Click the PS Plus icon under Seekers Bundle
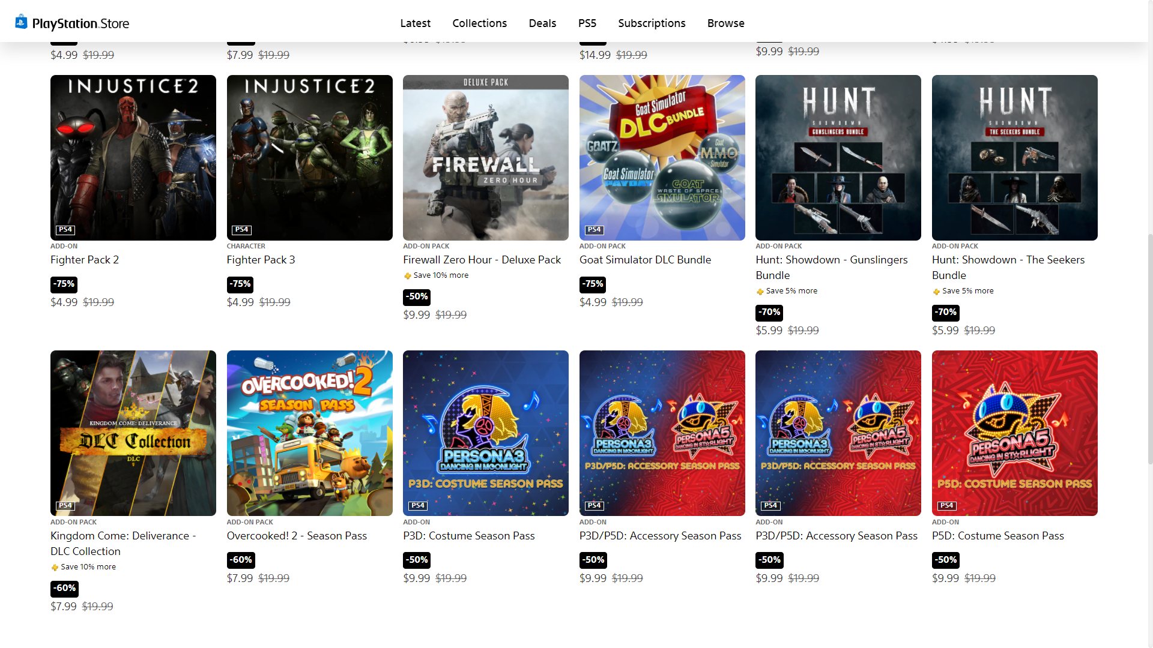The height and width of the screenshot is (648, 1153). [936, 292]
